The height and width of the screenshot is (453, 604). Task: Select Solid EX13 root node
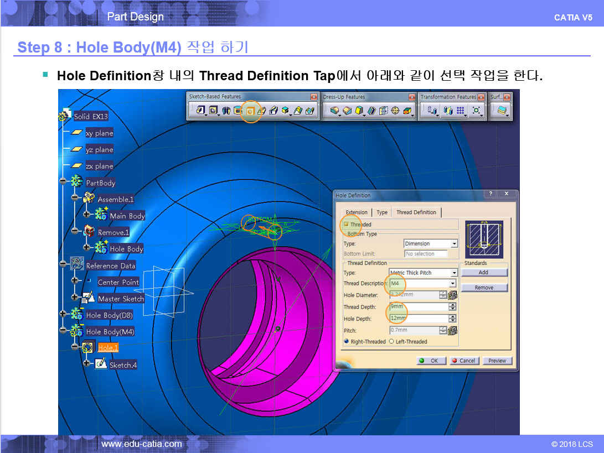91,116
